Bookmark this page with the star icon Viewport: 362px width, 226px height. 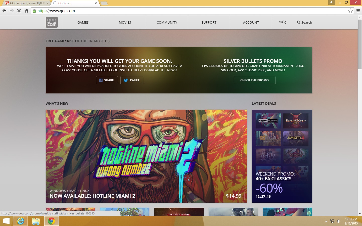point(350,11)
